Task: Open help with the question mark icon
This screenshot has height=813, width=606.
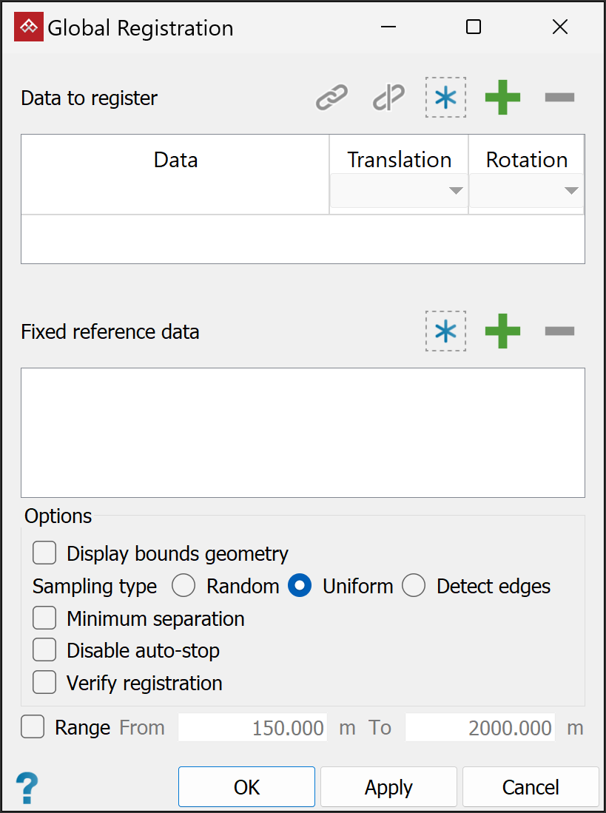Action: 27,787
